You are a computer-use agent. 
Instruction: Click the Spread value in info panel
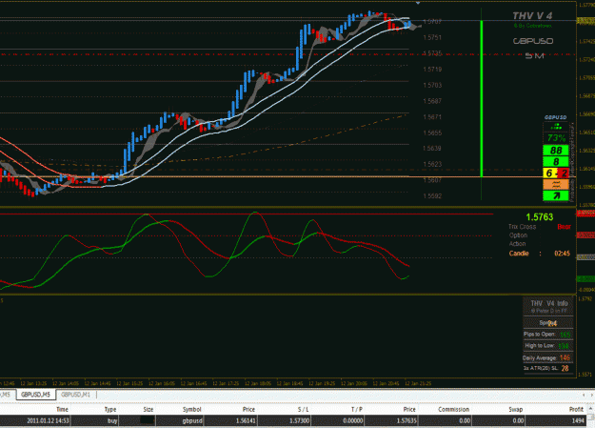[x=552, y=323]
